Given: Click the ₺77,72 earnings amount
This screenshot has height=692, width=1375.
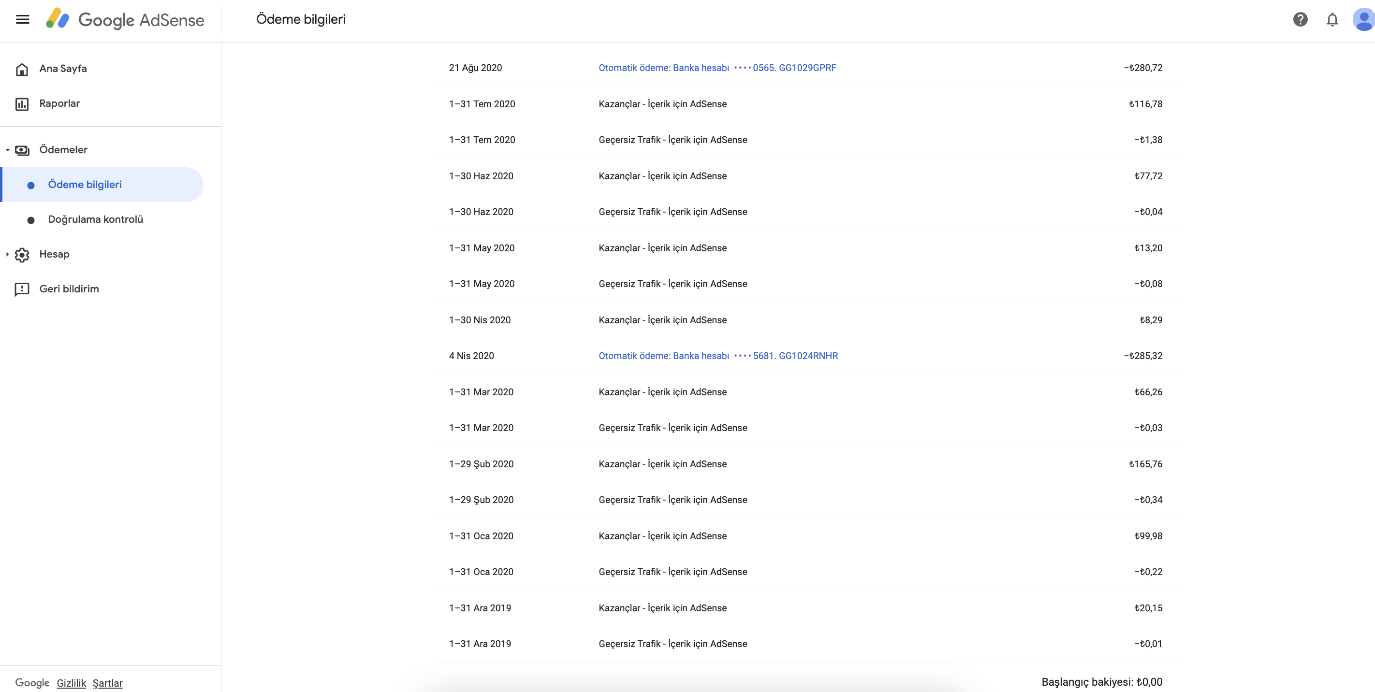Looking at the screenshot, I should tap(1149, 176).
